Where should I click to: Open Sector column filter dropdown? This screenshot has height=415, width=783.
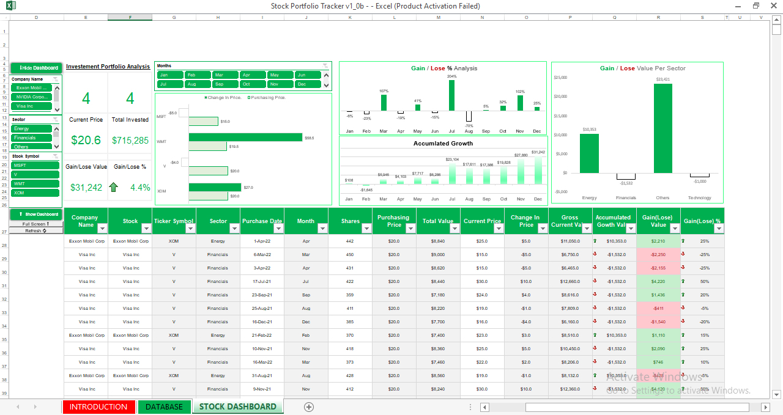234,229
